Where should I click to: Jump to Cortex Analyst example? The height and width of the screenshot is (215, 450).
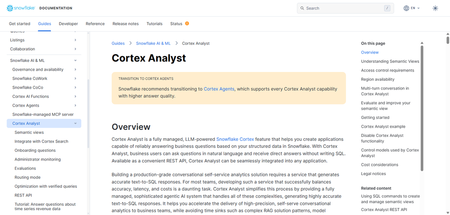383,126
